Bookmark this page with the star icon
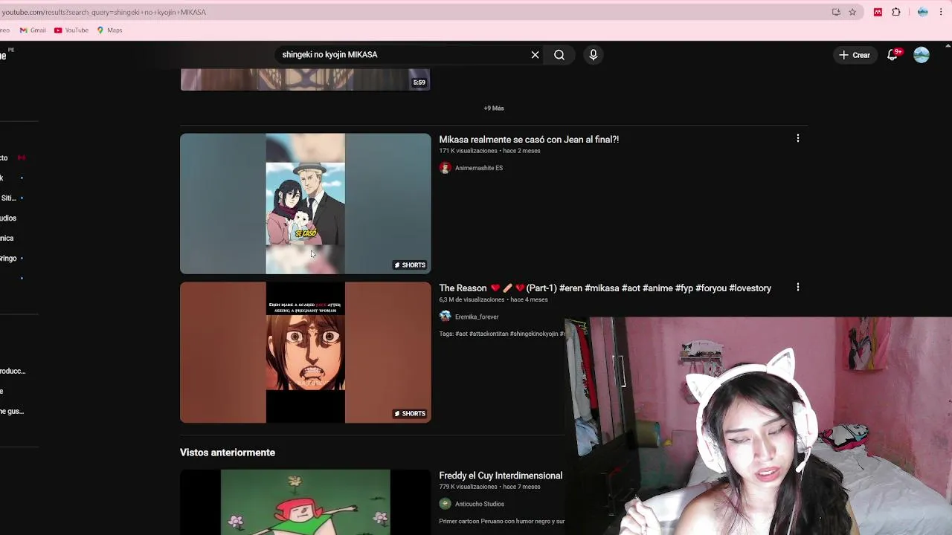 coord(852,12)
